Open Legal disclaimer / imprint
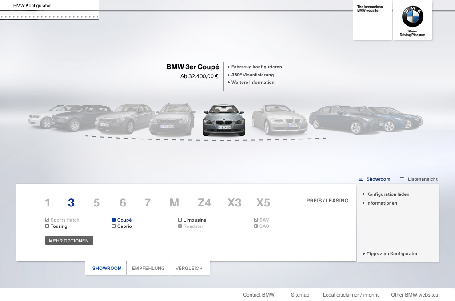 tap(351, 295)
